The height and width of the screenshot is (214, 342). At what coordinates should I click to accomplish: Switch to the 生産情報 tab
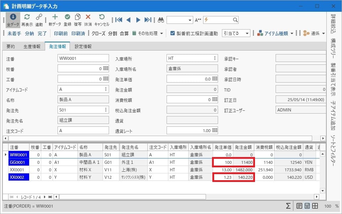tap(32, 46)
